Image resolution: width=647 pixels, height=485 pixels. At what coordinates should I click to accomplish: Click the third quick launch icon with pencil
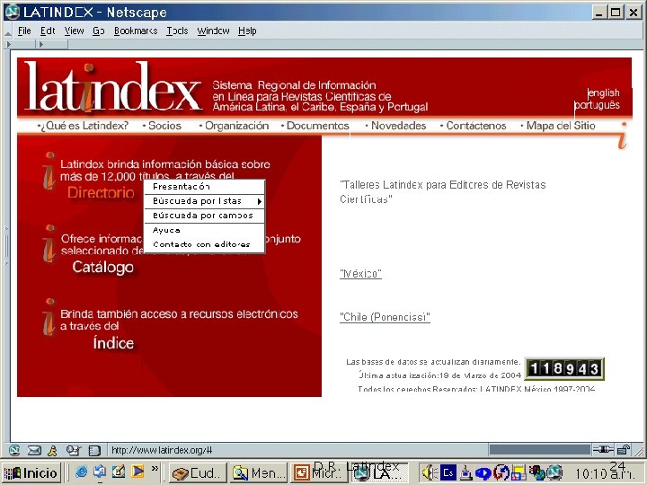tap(118, 472)
